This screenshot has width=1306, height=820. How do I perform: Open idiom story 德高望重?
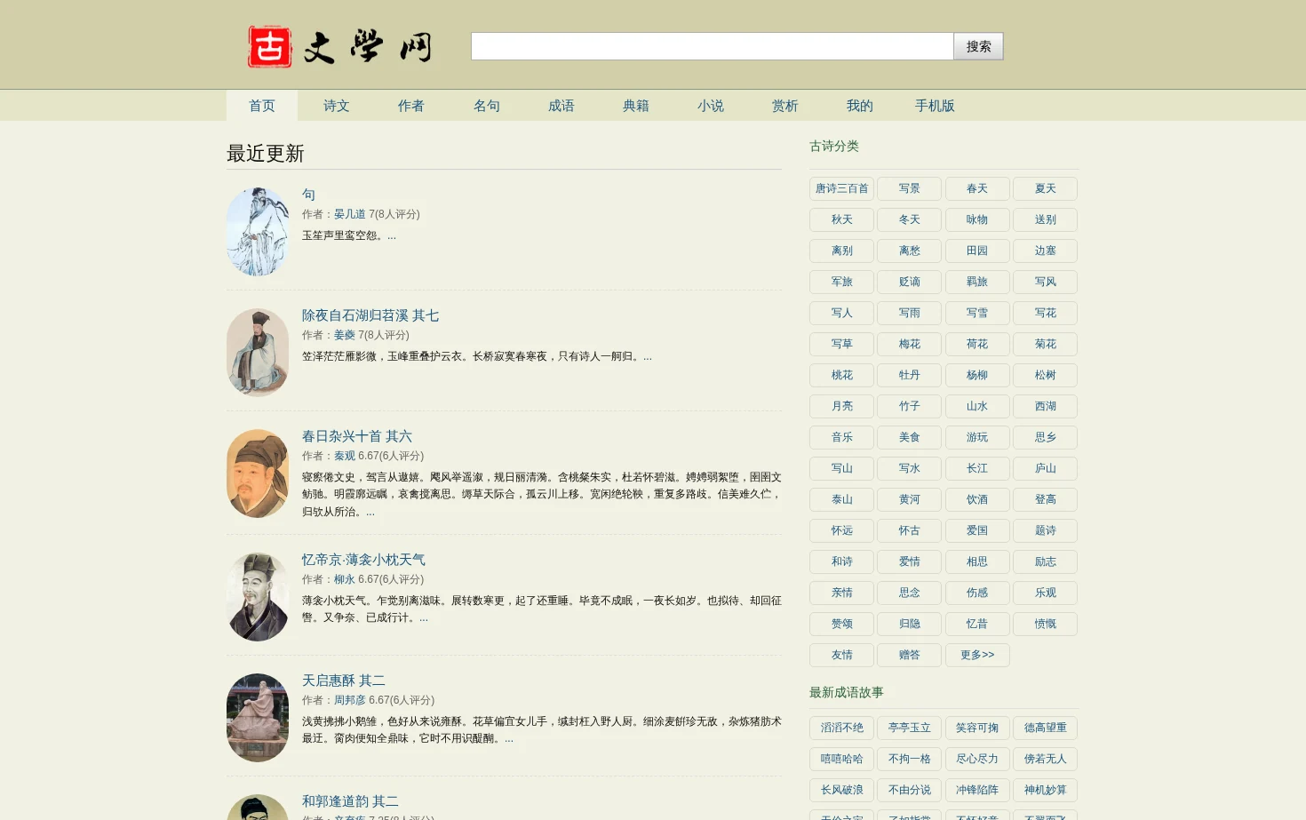point(1045,728)
